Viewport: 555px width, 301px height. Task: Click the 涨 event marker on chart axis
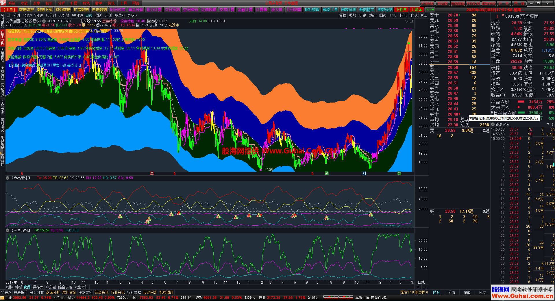point(152,173)
